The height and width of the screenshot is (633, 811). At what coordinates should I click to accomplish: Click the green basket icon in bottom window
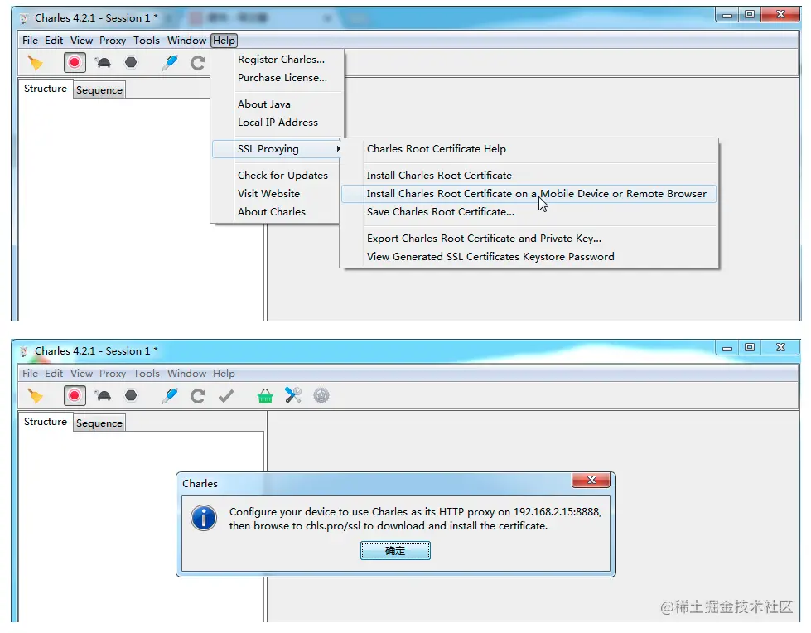[265, 396]
